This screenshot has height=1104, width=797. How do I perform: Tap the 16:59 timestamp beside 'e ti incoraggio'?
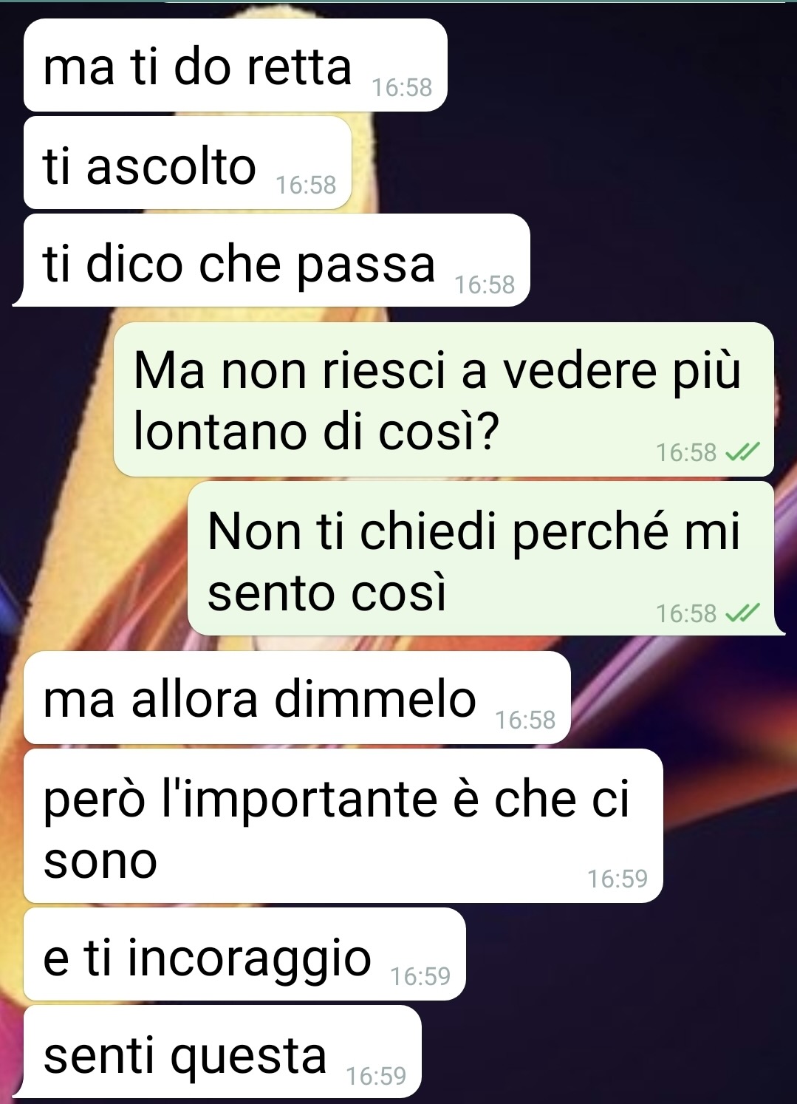click(420, 976)
